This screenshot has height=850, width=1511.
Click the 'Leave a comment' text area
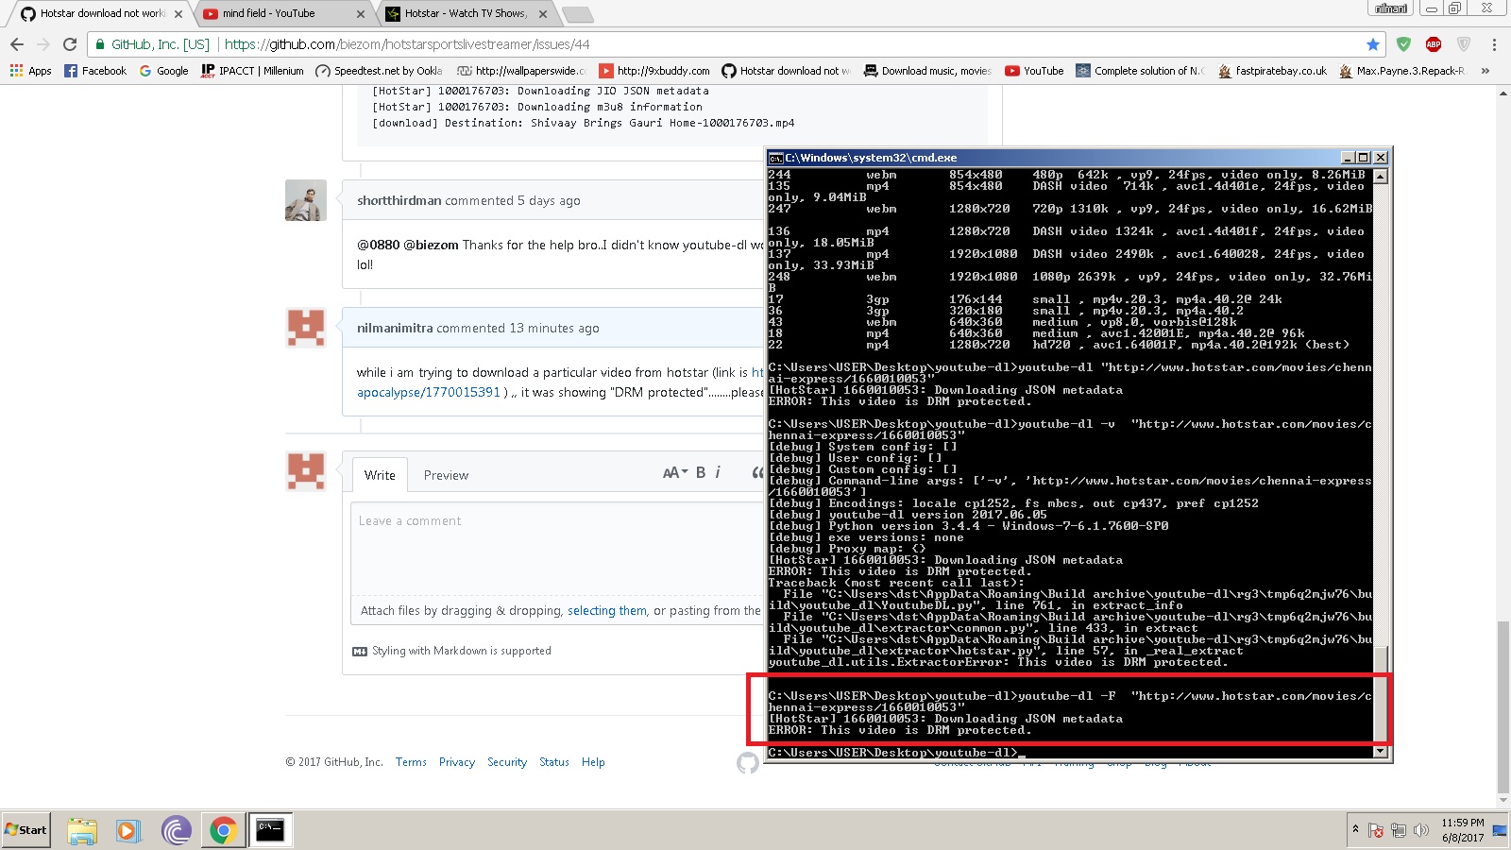(557, 549)
